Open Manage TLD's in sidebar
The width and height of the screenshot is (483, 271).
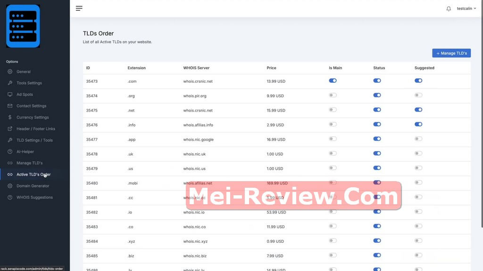click(30, 163)
